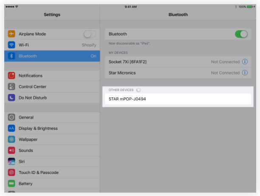Image resolution: width=260 pixels, height=196 pixels.
Task: Open info for Socket 7Xi device
Action: (245, 62)
